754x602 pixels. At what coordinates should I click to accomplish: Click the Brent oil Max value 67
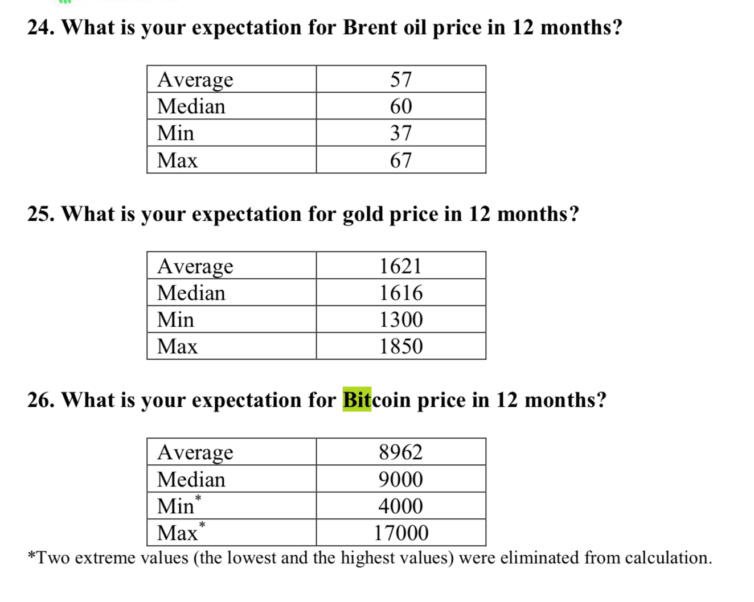click(401, 160)
